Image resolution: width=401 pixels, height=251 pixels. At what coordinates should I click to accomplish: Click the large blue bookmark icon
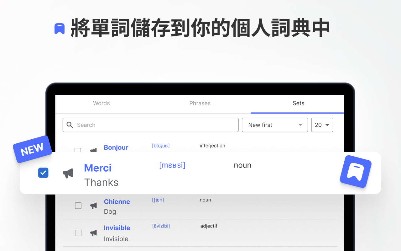click(x=355, y=172)
